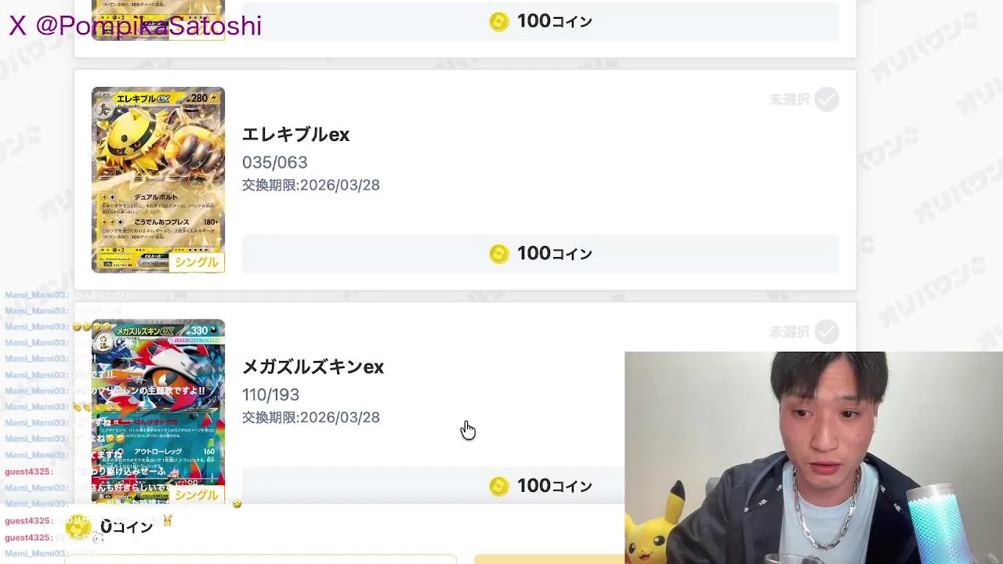Select the エレキブルex 100コイン exchange bar
Viewport: 1003px width, 564px height.
point(541,254)
